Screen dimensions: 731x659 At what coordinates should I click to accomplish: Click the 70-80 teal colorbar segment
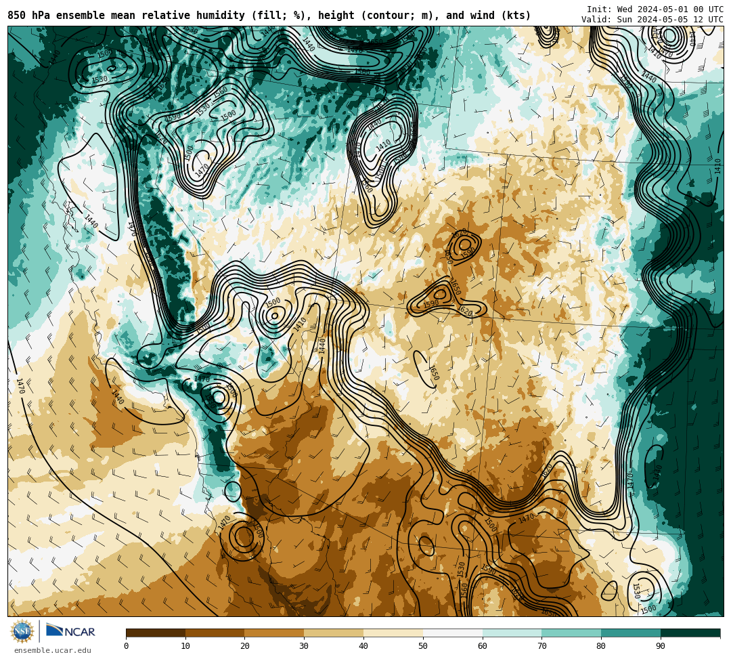click(571, 633)
